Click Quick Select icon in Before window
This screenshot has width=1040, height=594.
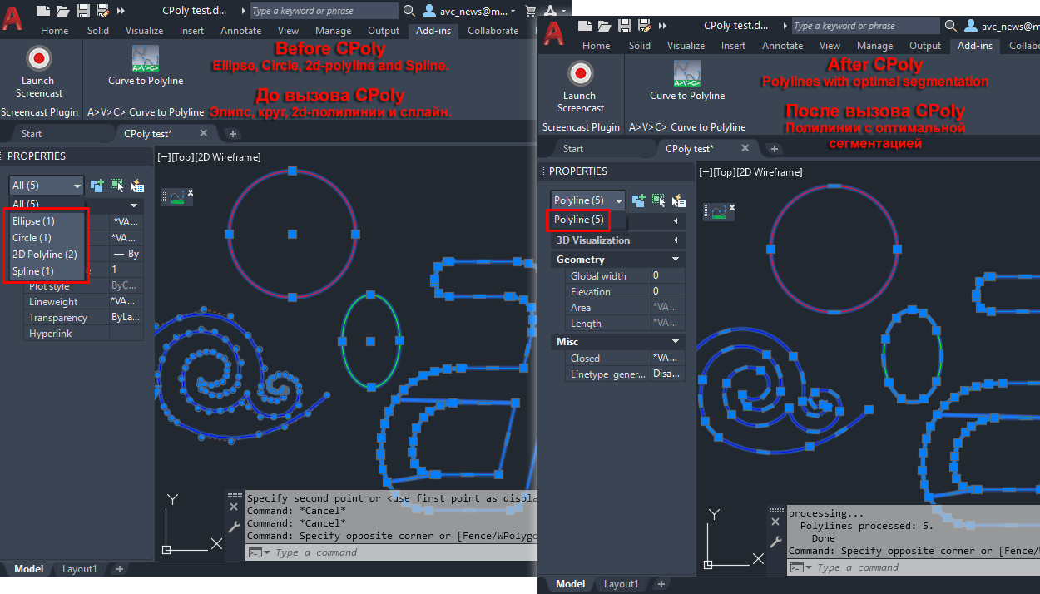click(137, 186)
